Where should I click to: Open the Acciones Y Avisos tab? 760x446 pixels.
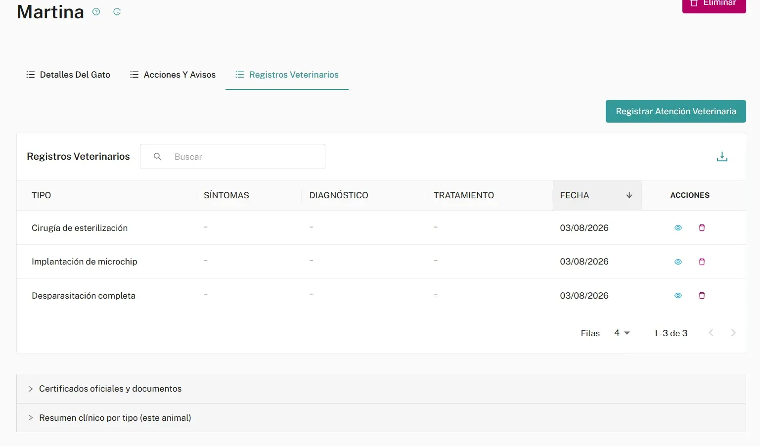coord(173,75)
